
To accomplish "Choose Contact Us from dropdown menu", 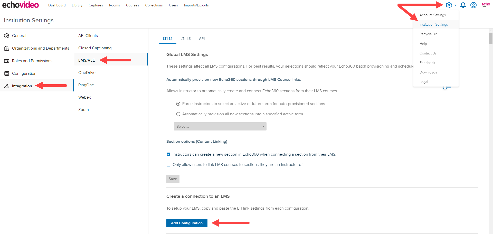I will (436, 53).
